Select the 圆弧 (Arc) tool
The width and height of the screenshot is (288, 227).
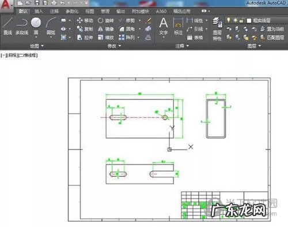[x=51, y=27]
